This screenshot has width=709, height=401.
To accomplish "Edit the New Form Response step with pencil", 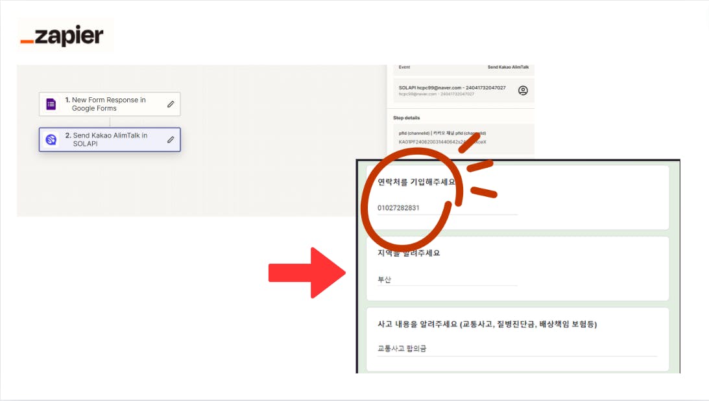I will (x=171, y=104).
